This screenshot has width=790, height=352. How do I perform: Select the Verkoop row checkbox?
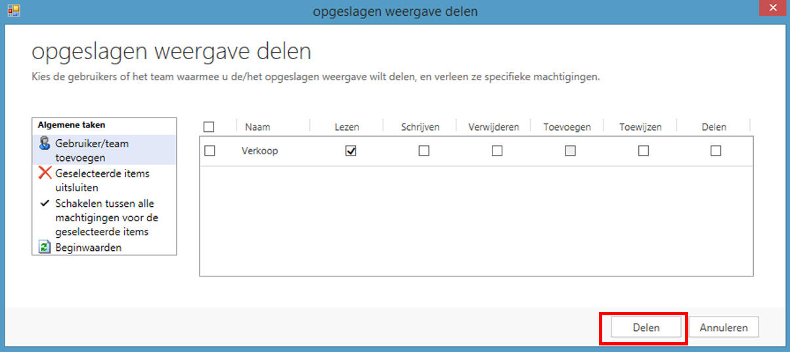pyautogui.click(x=209, y=151)
